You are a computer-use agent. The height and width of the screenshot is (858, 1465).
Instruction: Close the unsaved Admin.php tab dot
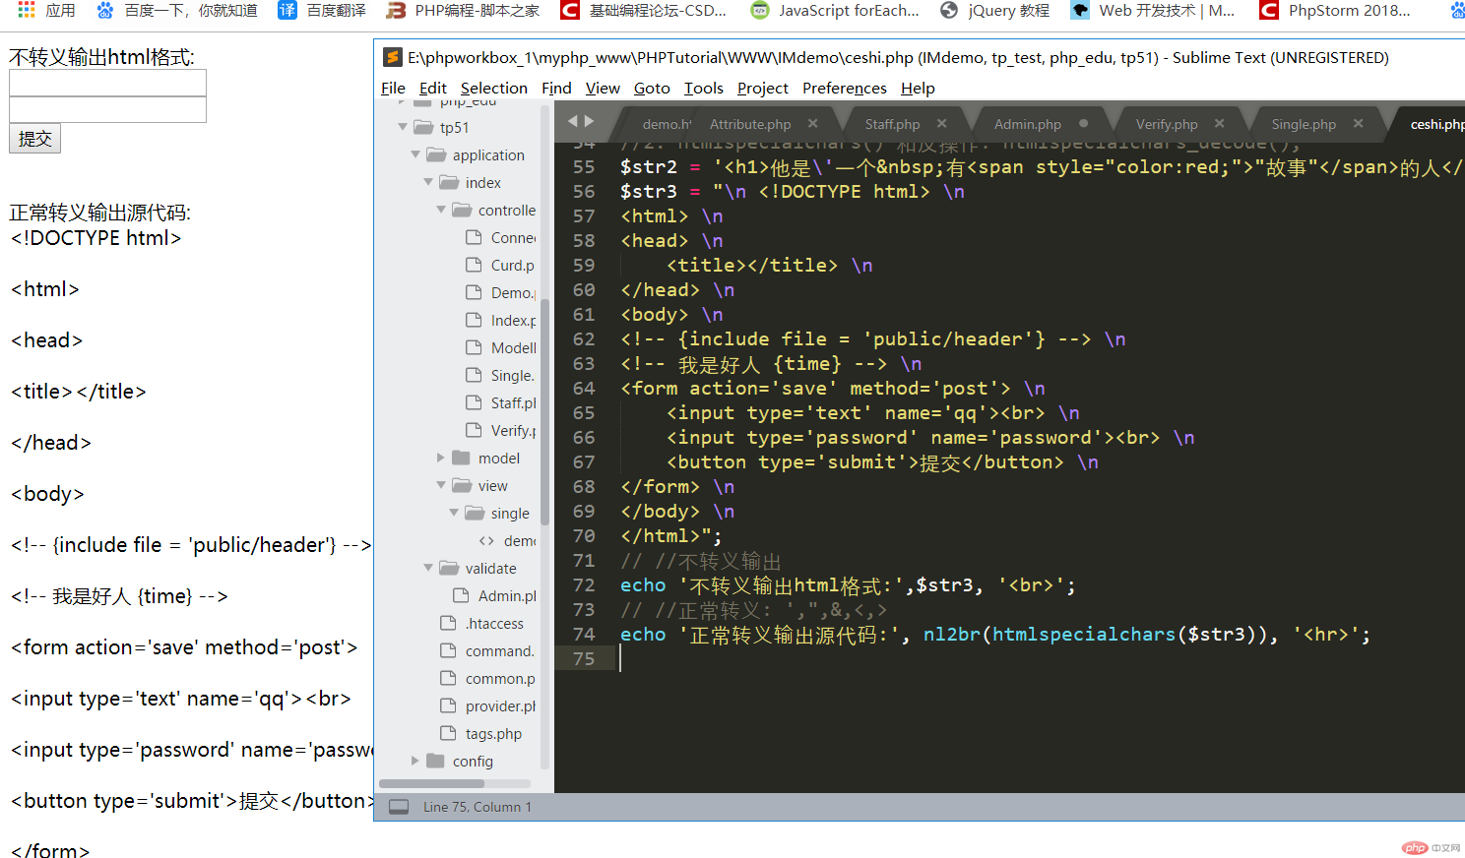click(1084, 123)
